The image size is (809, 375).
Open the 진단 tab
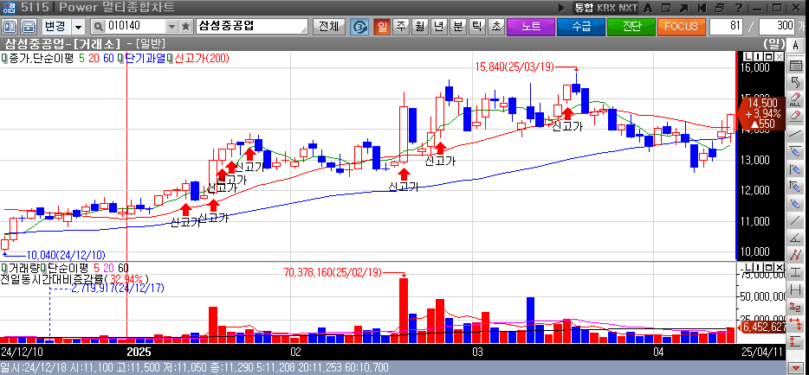coord(631,26)
